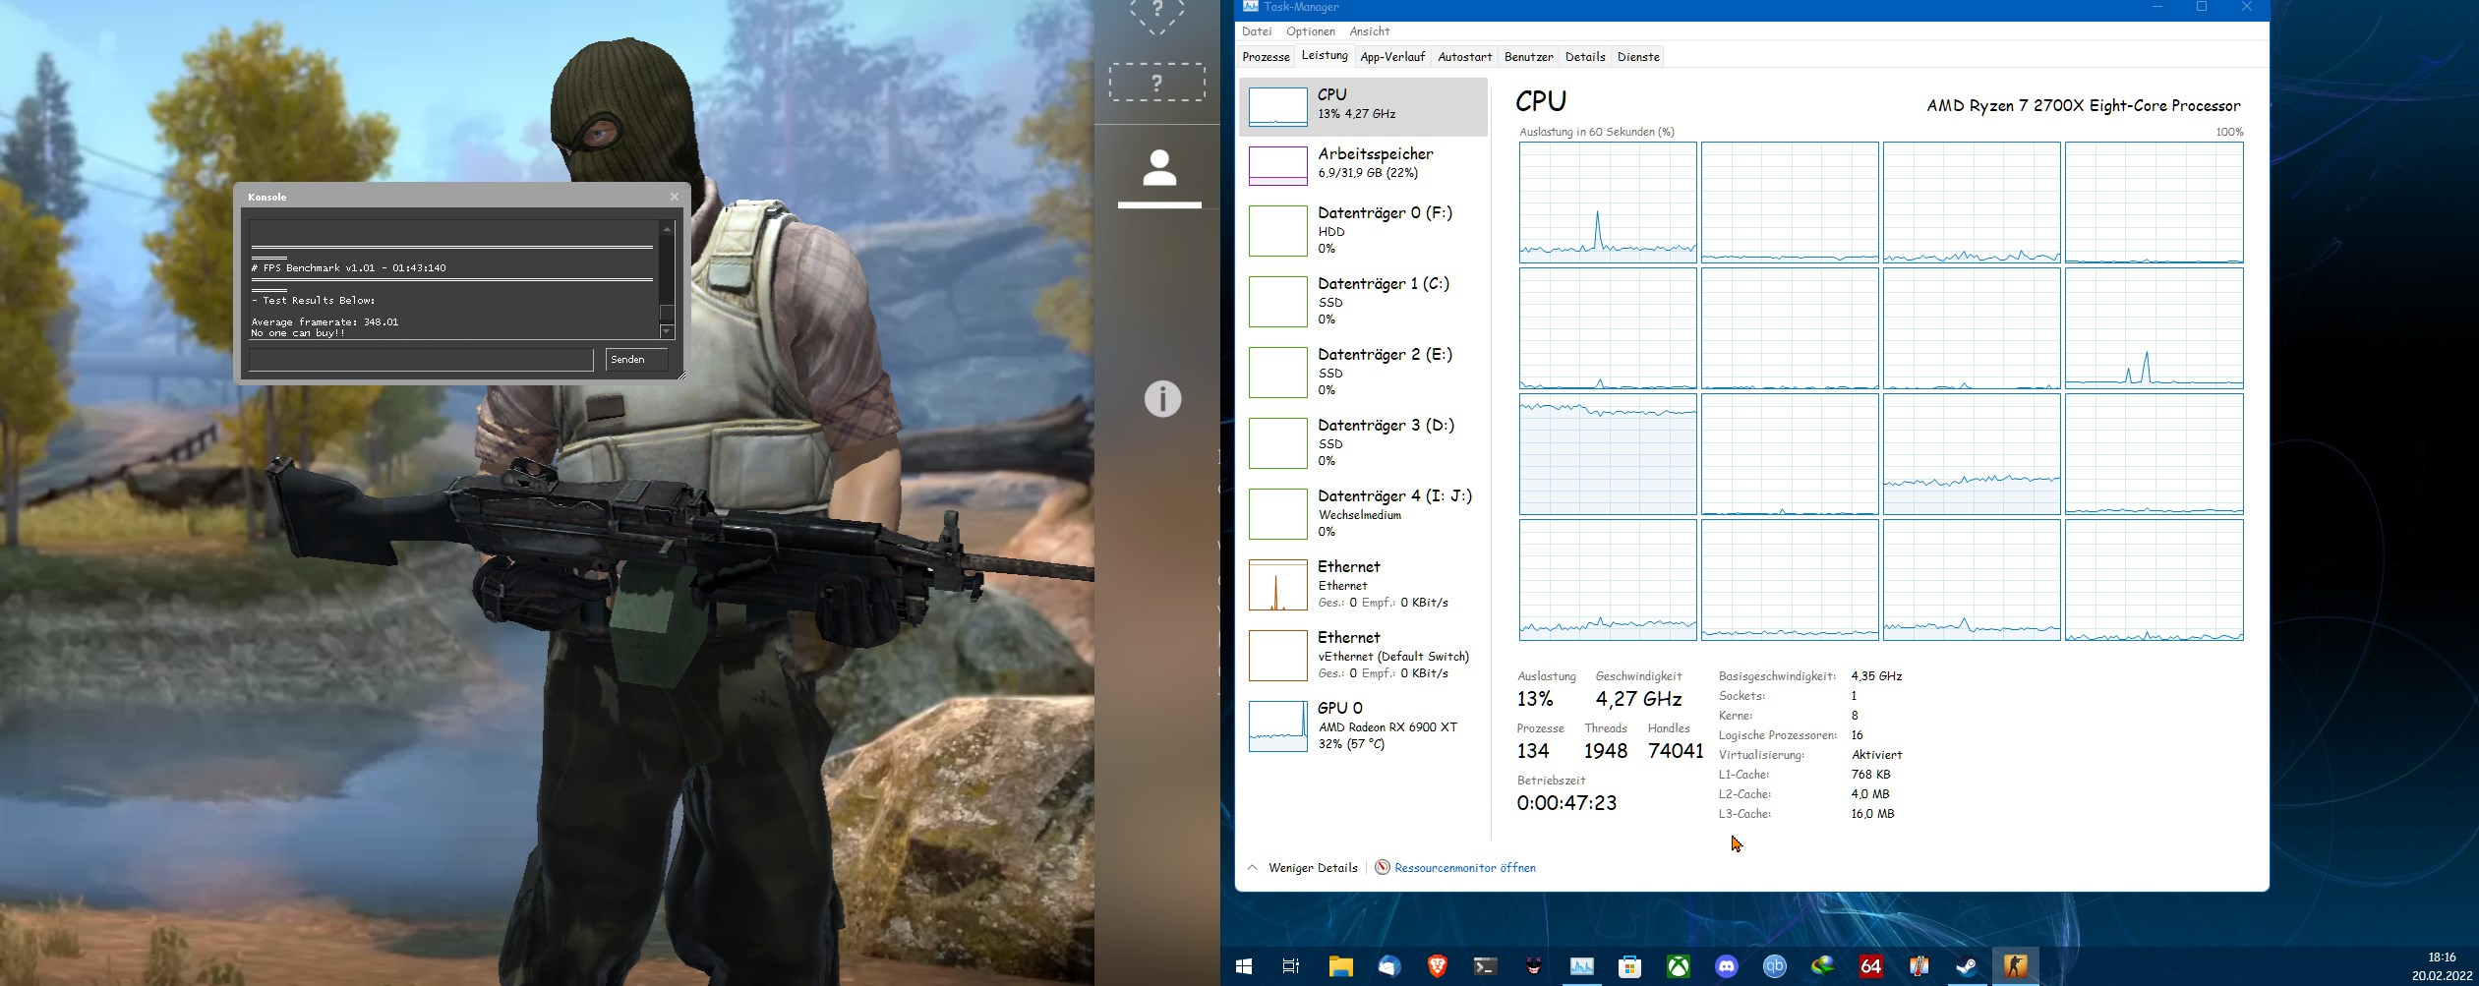Open the Xbox app on the taskbar

(1678, 966)
